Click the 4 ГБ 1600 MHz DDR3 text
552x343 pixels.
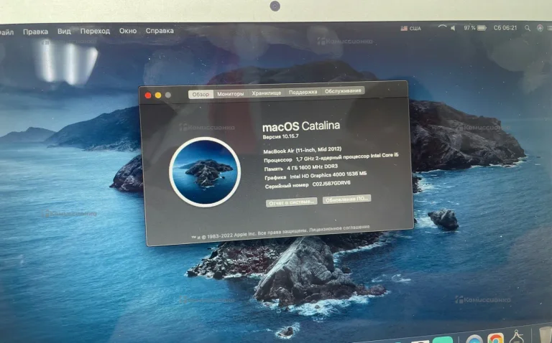tap(312, 167)
